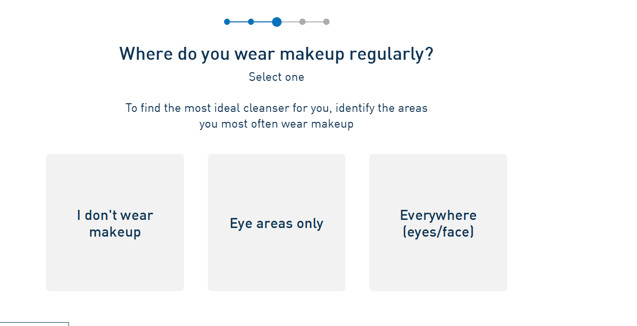Go back to the second progress step

pyautogui.click(x=251, y=22)
